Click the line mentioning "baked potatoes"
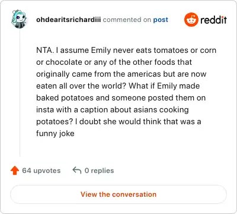The image size is (237, 214). point(121,97)
